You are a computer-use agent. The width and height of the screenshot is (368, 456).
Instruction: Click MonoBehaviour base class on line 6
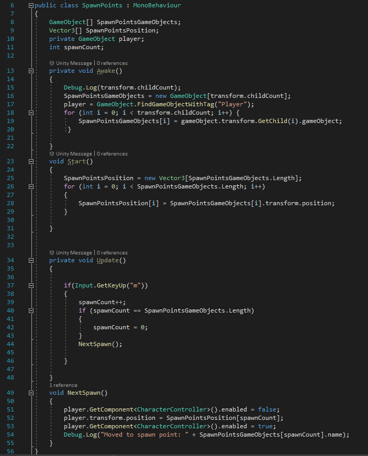[x=157, y=5]
